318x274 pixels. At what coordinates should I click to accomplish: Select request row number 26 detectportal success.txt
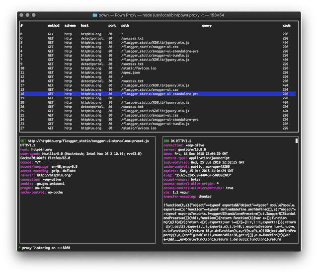pyautogui.click(x=158, y=107)
